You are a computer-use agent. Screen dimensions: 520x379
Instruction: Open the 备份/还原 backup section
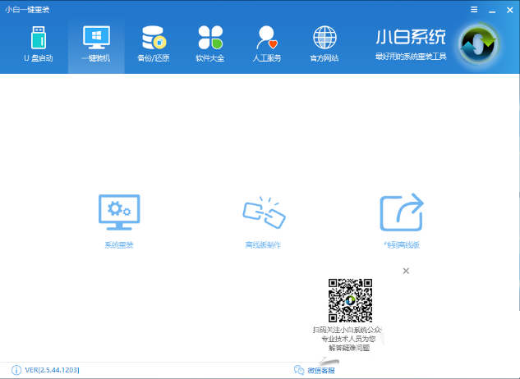coord(153,43)
